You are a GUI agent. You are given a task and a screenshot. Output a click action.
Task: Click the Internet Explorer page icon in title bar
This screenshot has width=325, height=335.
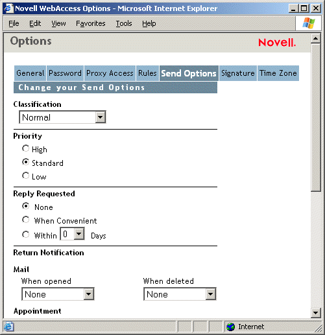coord(8,8)
